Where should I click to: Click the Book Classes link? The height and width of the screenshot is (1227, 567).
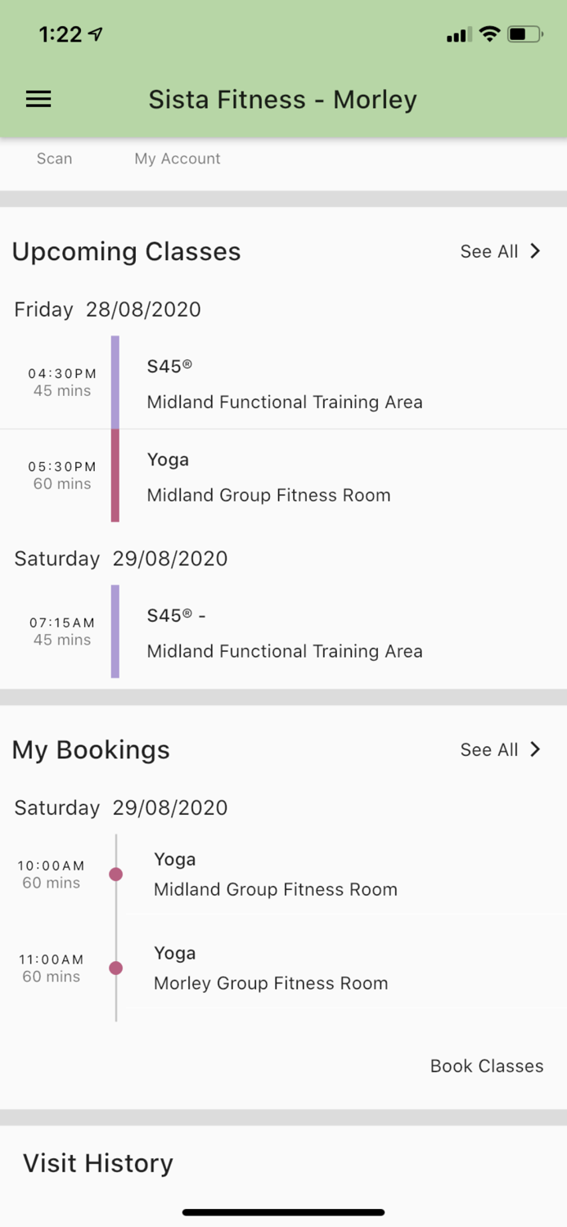click(x=486, y=1066)
